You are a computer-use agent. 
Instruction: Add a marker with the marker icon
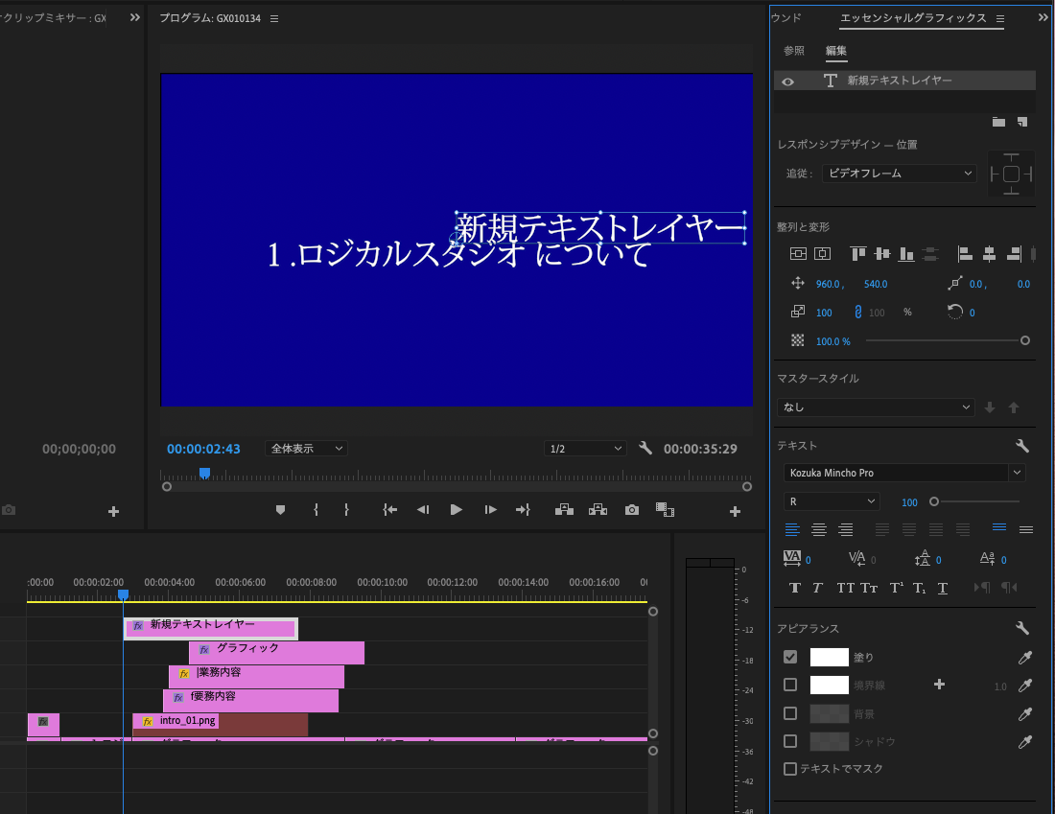point(280,510)
